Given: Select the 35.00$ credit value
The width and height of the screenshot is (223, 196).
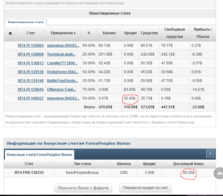Looking at the screenshot, I should [130, 98].
